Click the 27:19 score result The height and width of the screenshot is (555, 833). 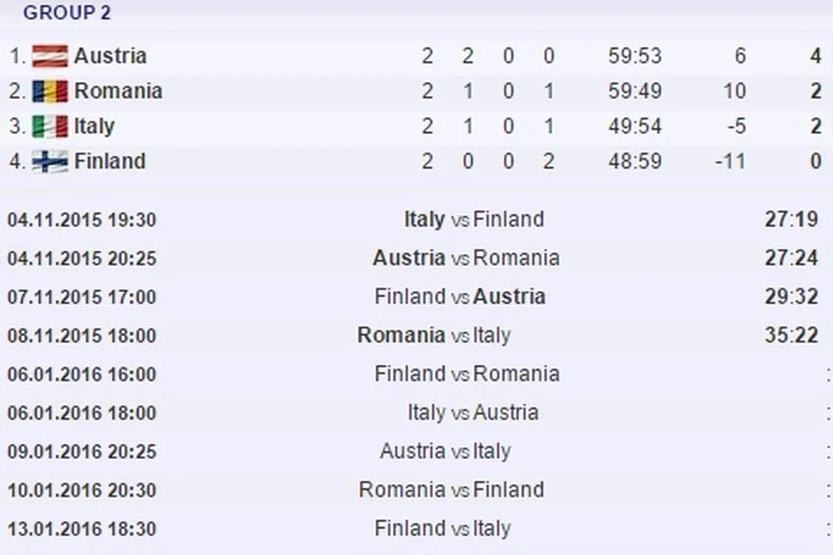(791, 219)
